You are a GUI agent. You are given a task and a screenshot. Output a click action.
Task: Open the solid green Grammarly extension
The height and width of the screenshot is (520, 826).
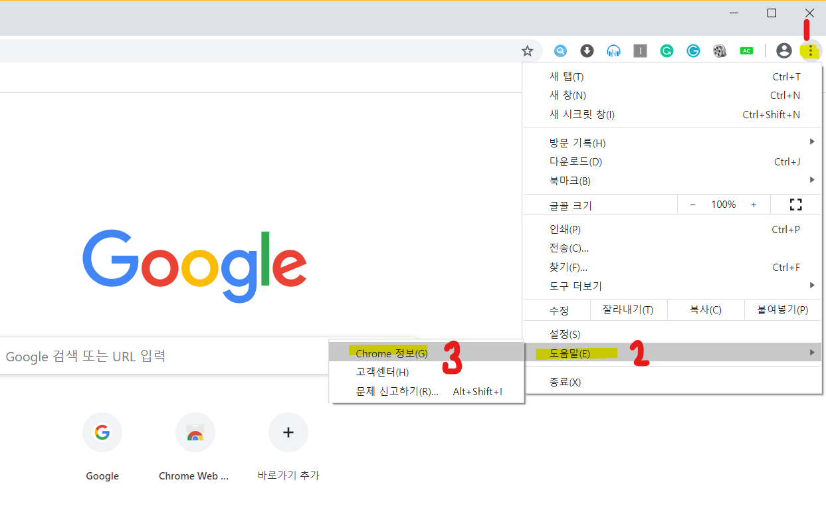(667, 50)
